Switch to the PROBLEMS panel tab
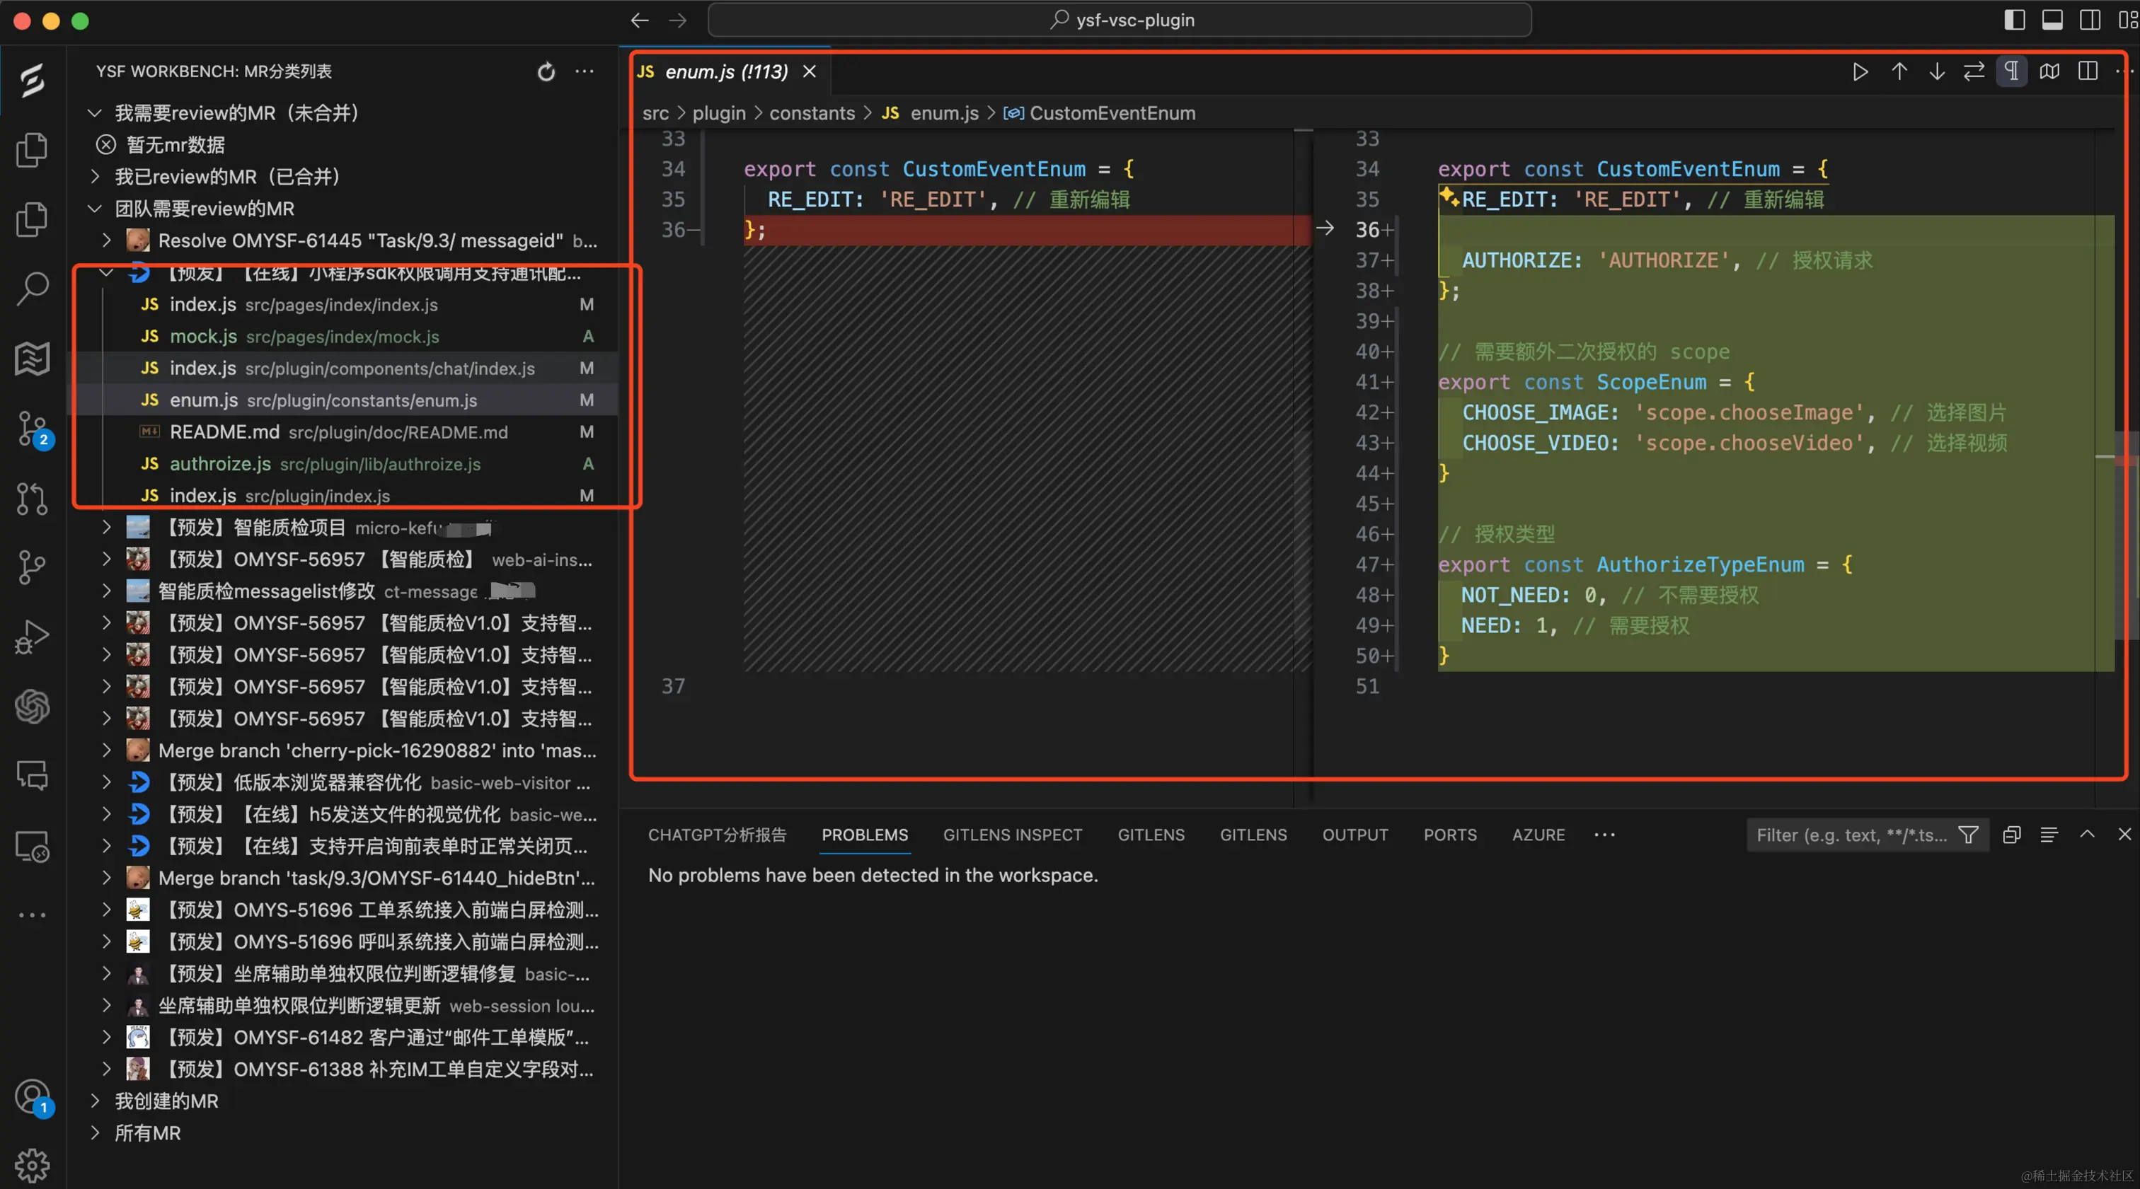2140x1189 pixels. pos(865,835)
